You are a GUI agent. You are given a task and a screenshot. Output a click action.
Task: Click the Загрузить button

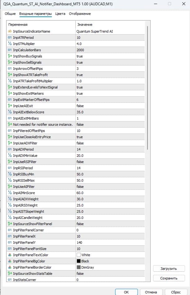click(169, 269)
